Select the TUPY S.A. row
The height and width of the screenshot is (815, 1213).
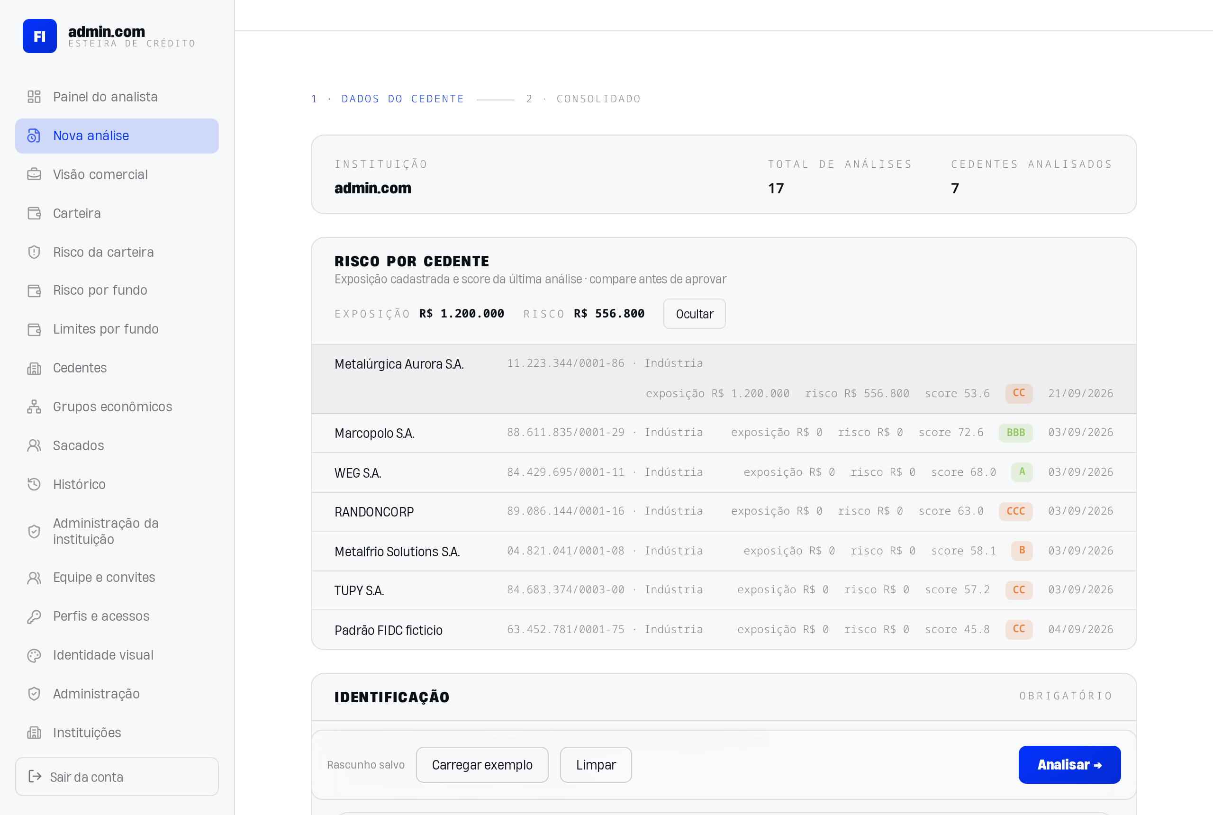[724, 590]
